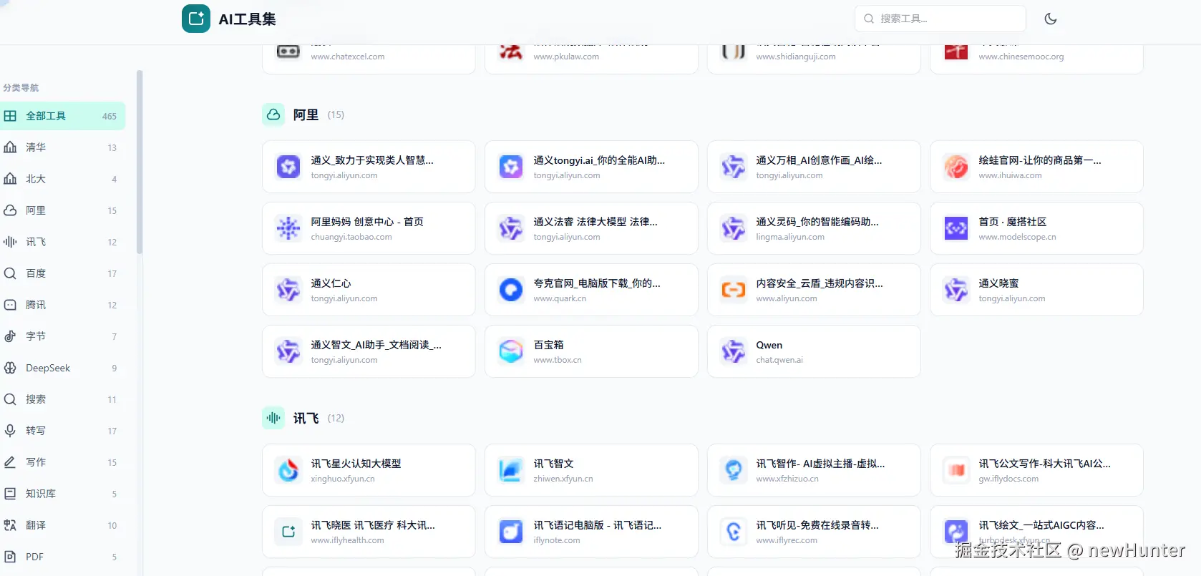Click the 知识库 sidebar icon
The image size is (1201, 576).
(x=10, y=494)
